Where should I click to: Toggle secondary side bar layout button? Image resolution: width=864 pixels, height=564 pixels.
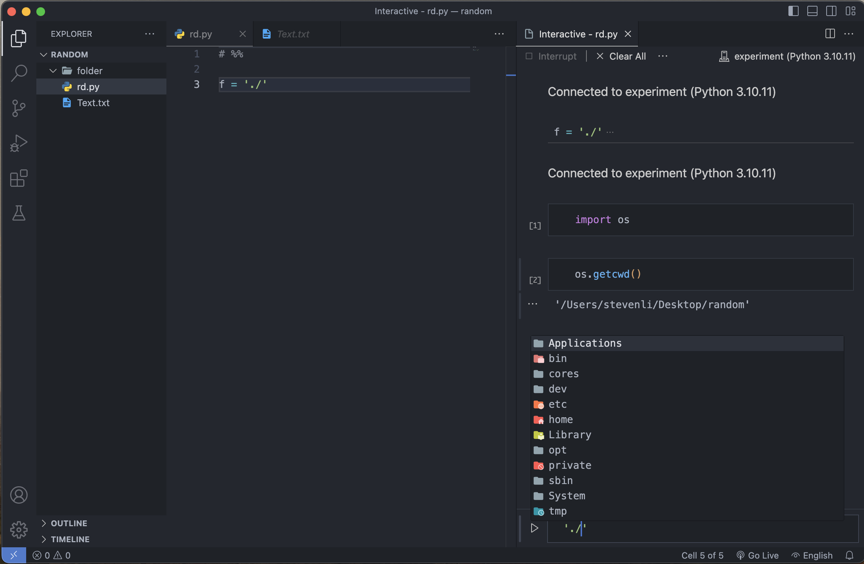[x=831, y=11]
